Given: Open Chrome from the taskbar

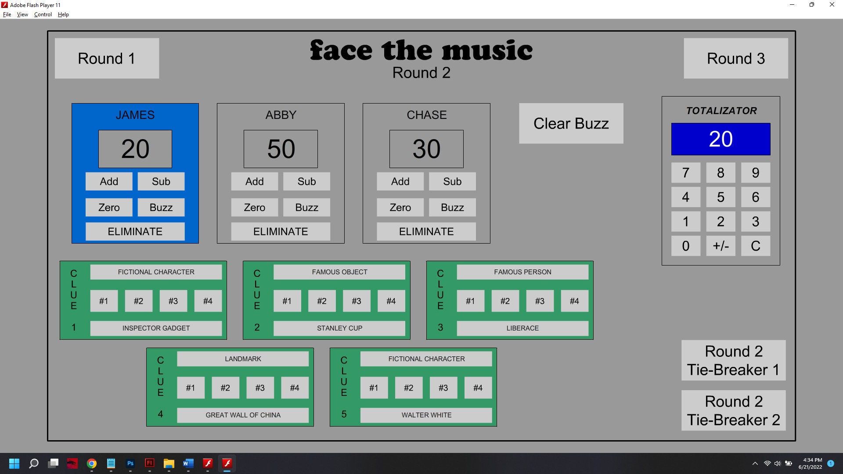Looking at the screenshot, I should coord(91,463).
